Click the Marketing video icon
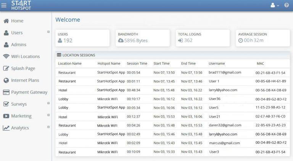Image resolution: width=293 pixels, height=161 pixels. point(6,116)
